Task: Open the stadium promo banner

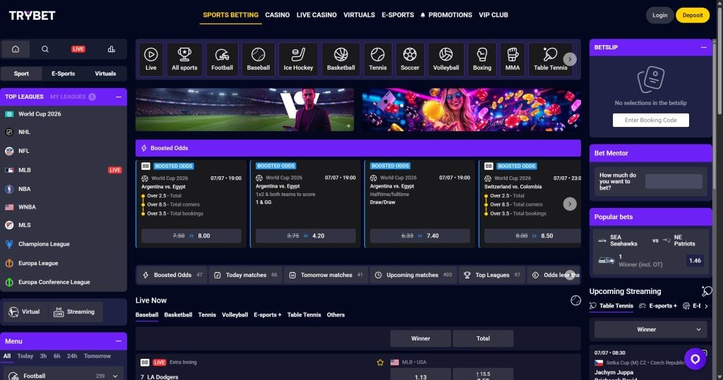Action: [244, 109]
